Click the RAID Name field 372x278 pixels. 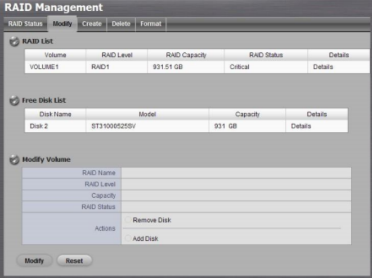tap(236, 173)
